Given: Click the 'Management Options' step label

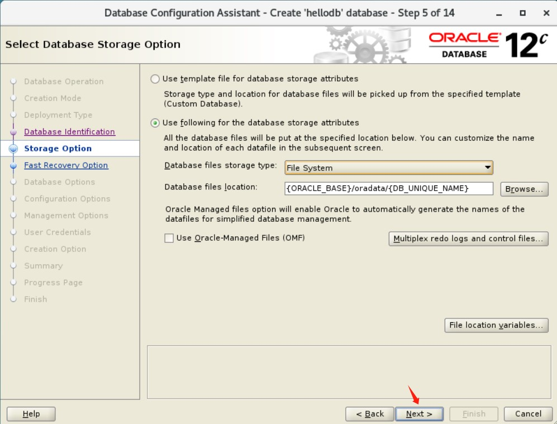Looking at the screenshot, I should pos(66,216).
